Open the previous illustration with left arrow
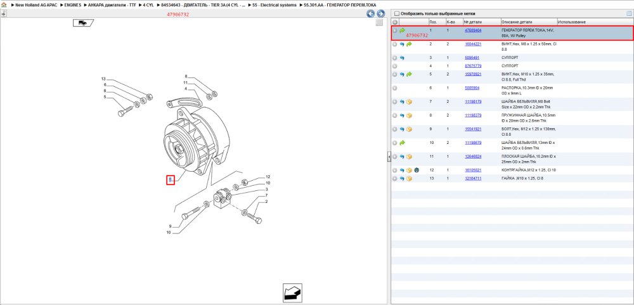The width and height of the screenshot is (634, 305). 370,14
